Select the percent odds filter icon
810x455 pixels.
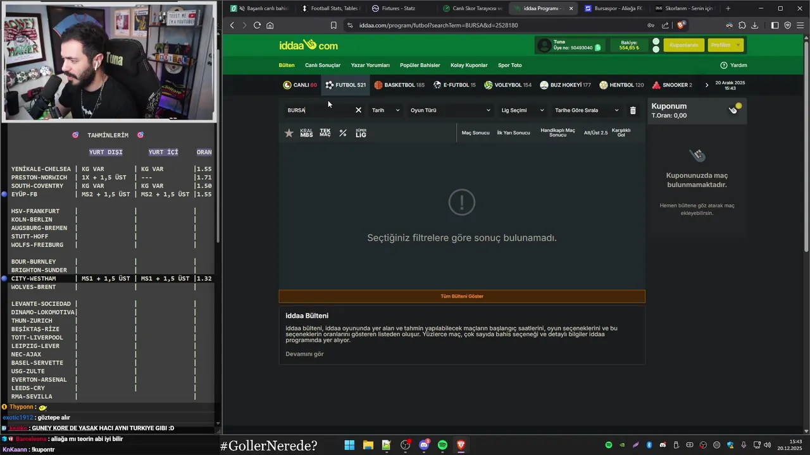coord(343,133)
